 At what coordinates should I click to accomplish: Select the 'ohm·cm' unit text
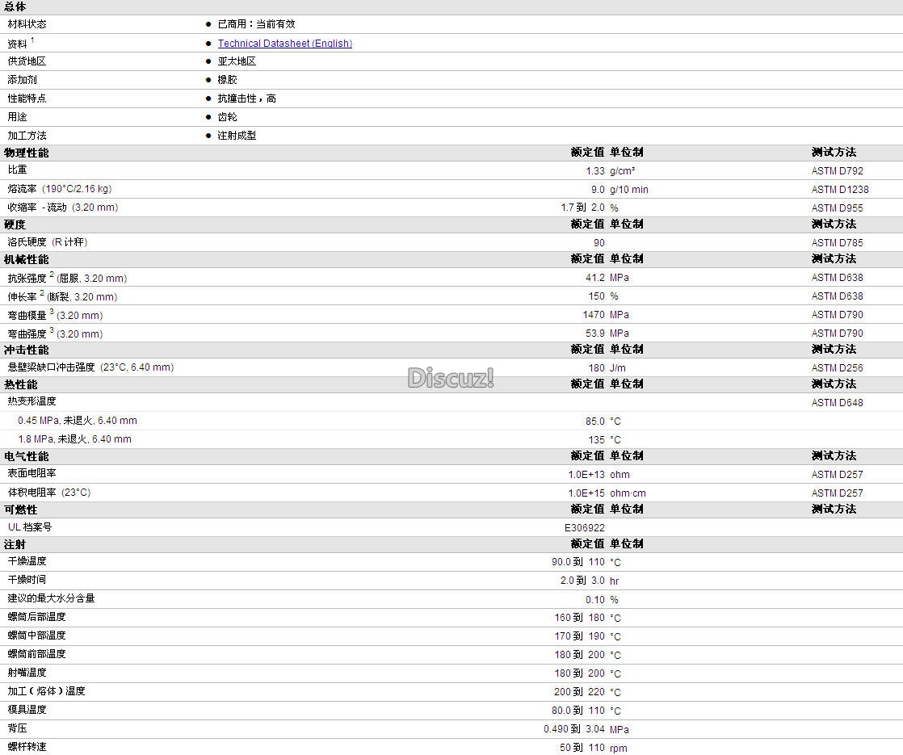coord(628,493)
